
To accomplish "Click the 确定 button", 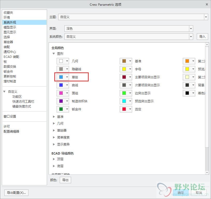I will coord(180,193).
